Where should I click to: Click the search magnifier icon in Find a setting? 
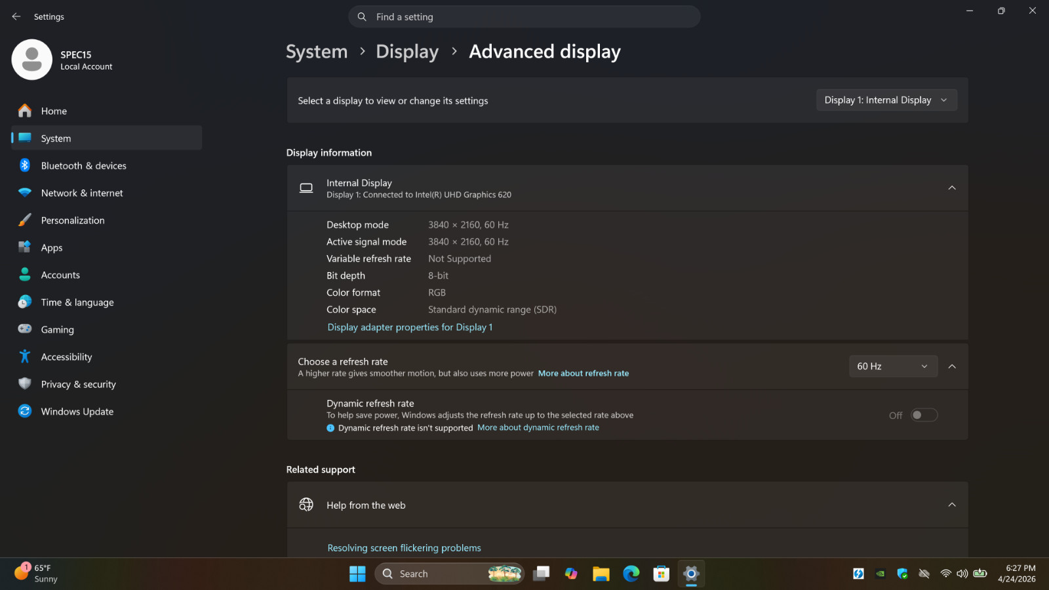[362, 16]
